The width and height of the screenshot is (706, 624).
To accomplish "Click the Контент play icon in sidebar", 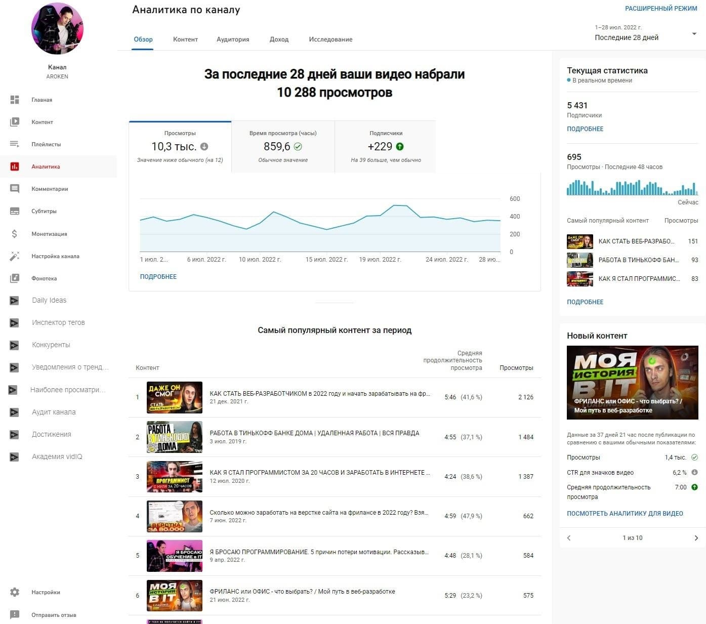I will (15, 122).
